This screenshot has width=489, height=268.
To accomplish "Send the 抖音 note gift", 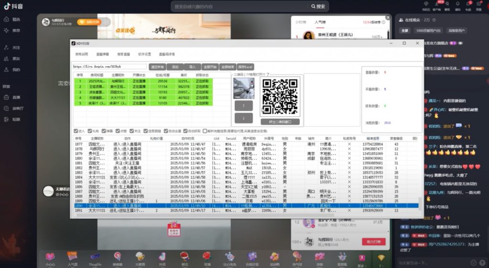I will [x=162, y=259].
